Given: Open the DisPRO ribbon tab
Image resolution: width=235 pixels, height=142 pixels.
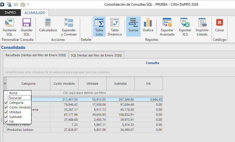Looking at the screenshot, I should pos(10,13).
